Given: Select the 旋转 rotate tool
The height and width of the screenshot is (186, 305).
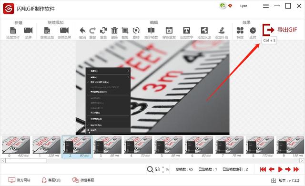Looking at the screenshot, I should pos(136,31).
